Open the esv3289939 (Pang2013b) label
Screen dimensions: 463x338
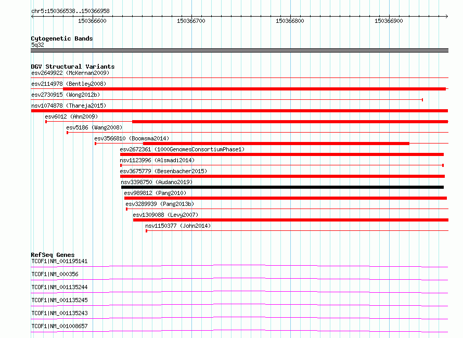click(160, 204)
